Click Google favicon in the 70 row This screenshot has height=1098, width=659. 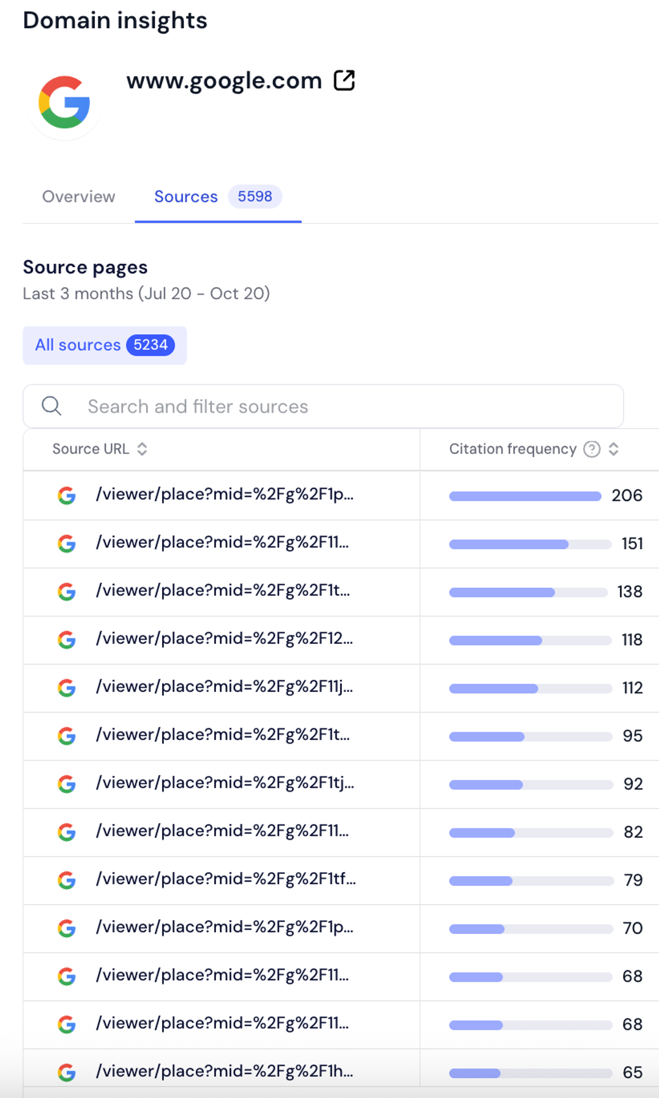pyautogui.click(x=67, y=928)
